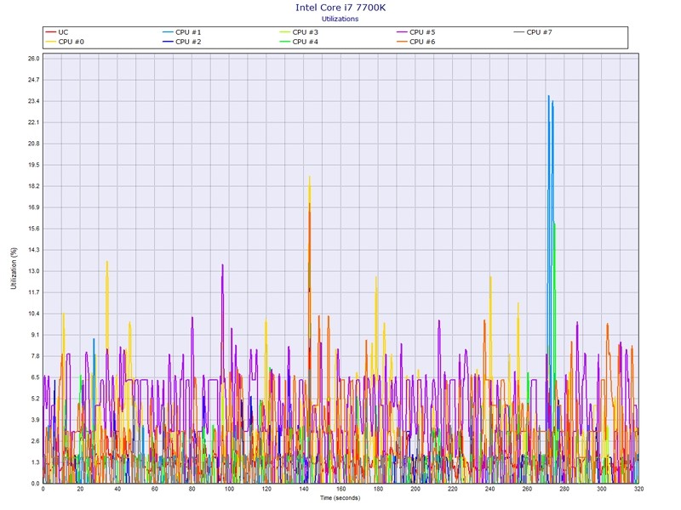Click the Intel Core i7 7700K title
Viewport: 681px width, 510px height.
[x=340, y=8]
